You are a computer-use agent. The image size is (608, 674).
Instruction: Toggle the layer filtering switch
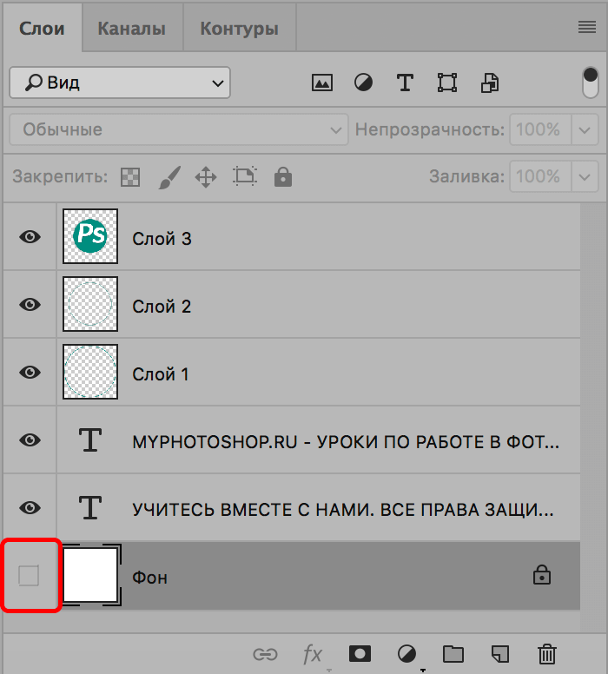[x=591, y=83]
